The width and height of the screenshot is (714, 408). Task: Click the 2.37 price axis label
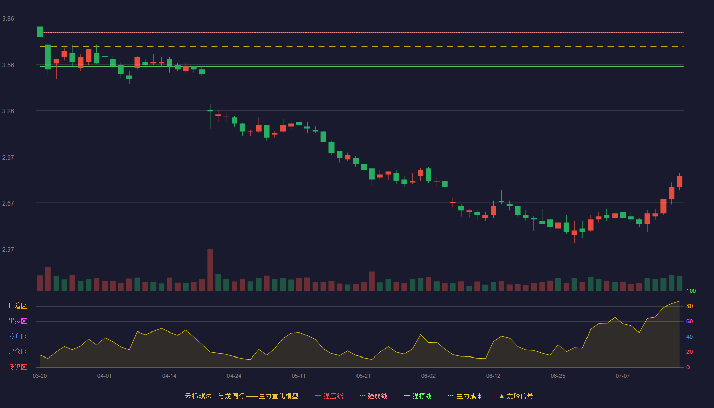(8, 250)
